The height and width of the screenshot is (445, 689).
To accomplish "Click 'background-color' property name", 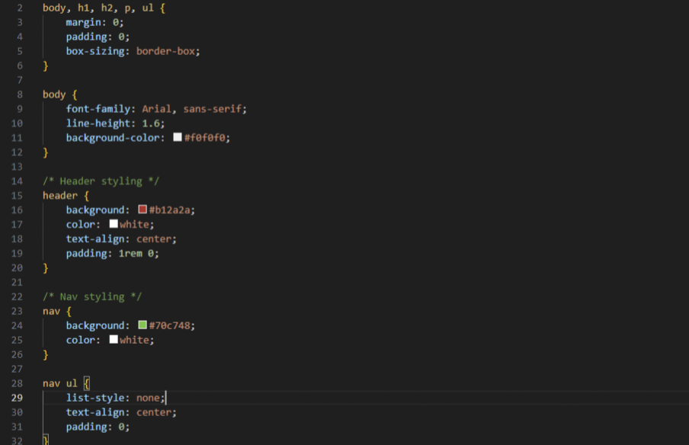I will tap(113, 137).
